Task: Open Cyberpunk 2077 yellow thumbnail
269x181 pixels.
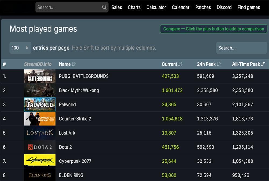Action: point(40,161)
